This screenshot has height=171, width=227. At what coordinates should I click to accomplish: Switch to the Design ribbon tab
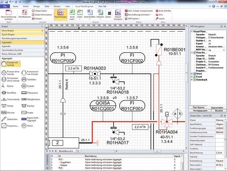(37, 6)
